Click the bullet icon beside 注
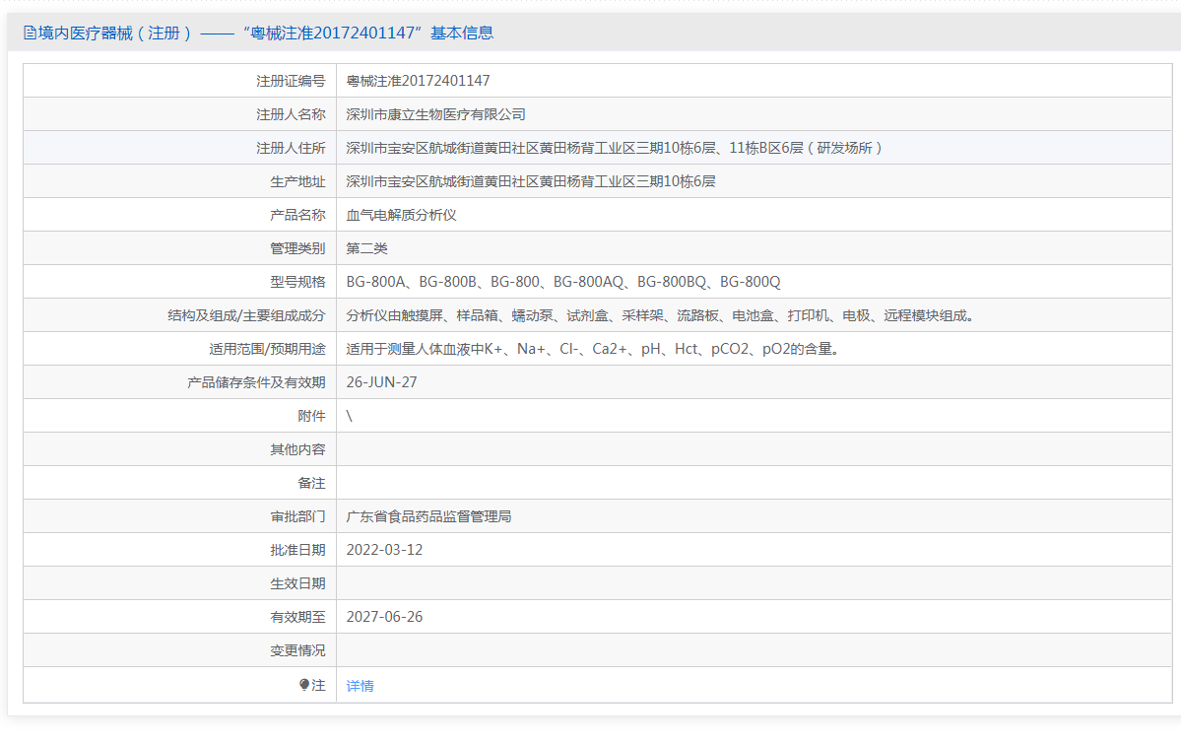 (x=304, y=685)
